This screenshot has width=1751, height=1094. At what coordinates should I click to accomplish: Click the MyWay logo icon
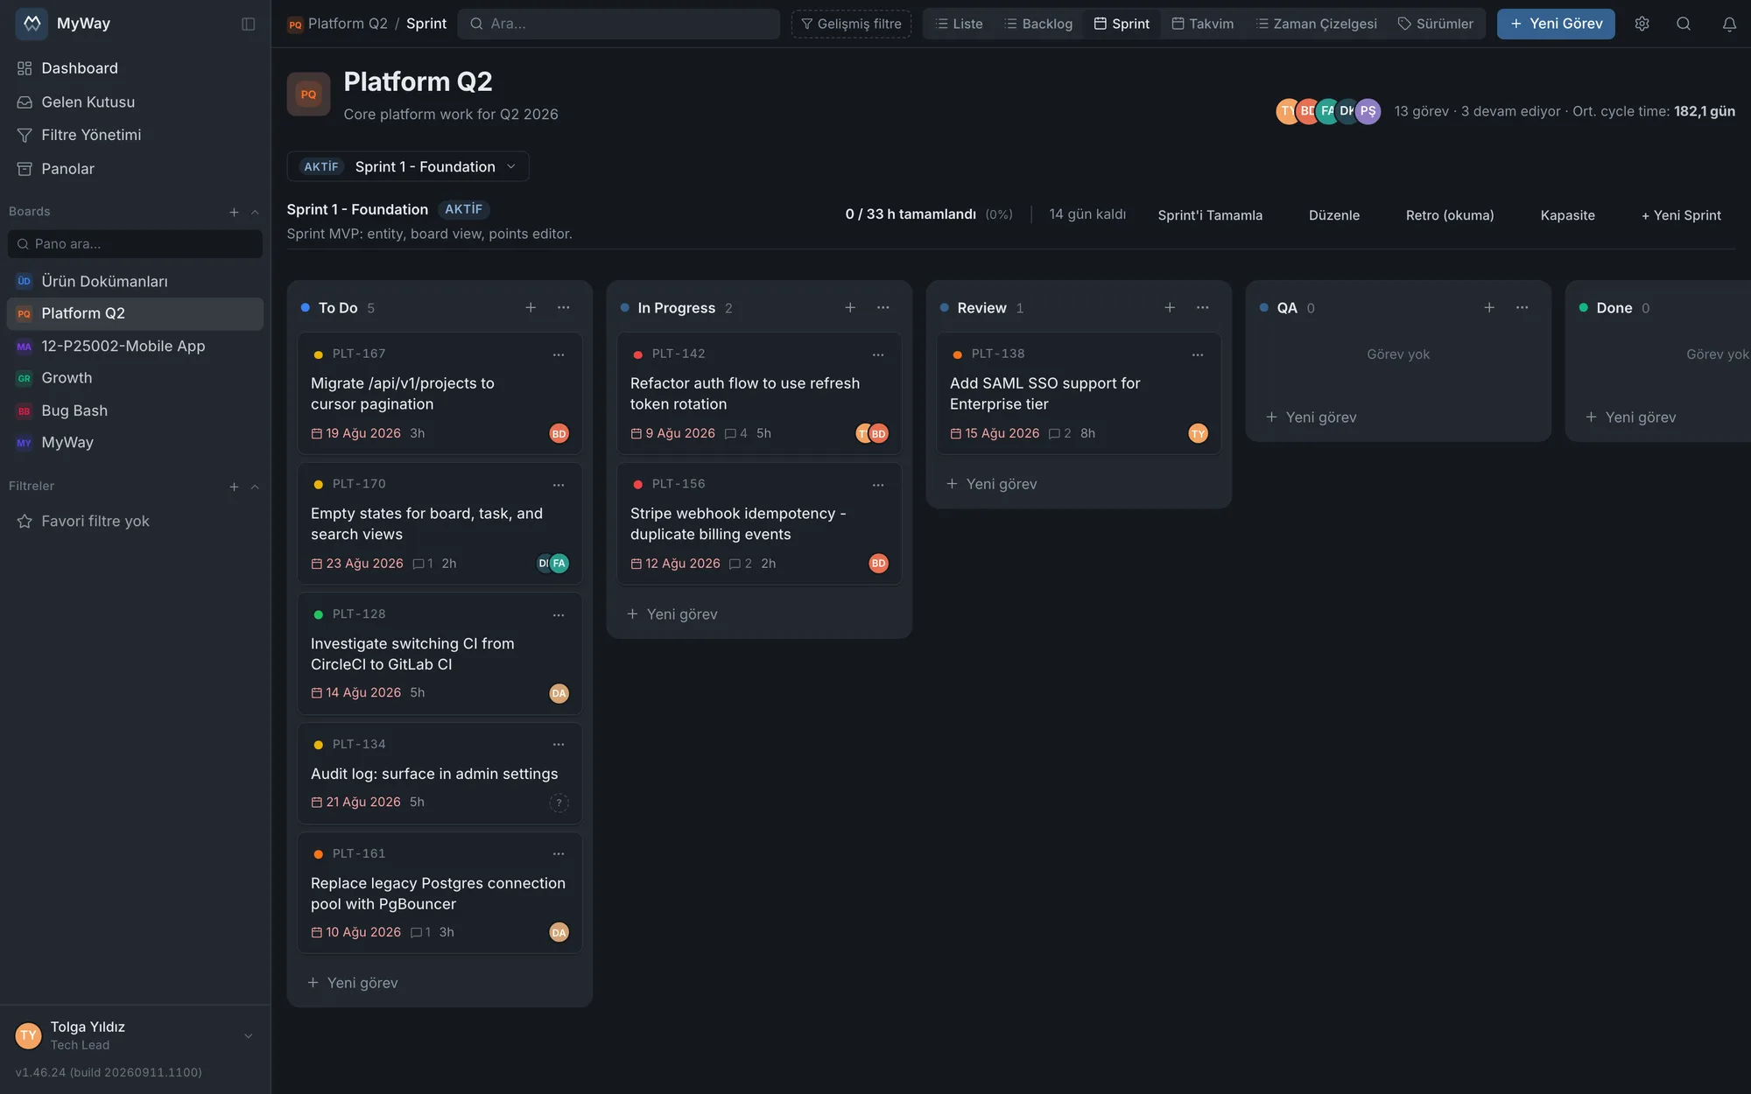coord(32,24)
